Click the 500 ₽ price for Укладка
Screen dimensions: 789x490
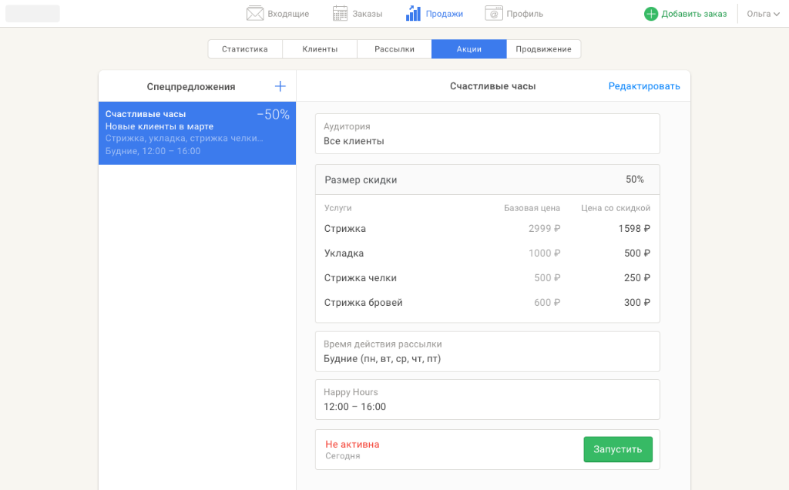pos(637,253)
